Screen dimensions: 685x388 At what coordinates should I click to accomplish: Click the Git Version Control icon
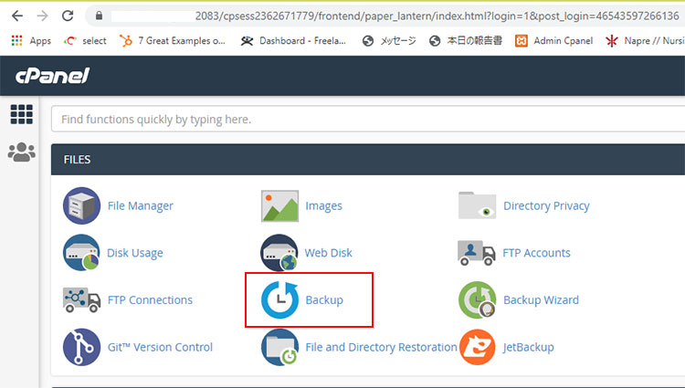[x=81, y=347]
